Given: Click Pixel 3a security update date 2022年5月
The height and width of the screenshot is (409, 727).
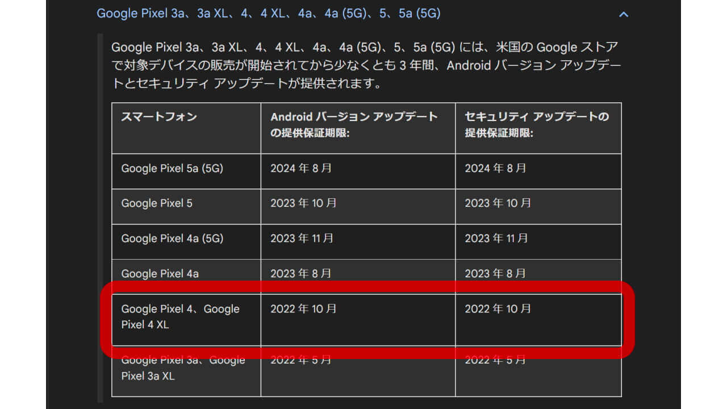Looking at the screenshot, I should 495,361.
